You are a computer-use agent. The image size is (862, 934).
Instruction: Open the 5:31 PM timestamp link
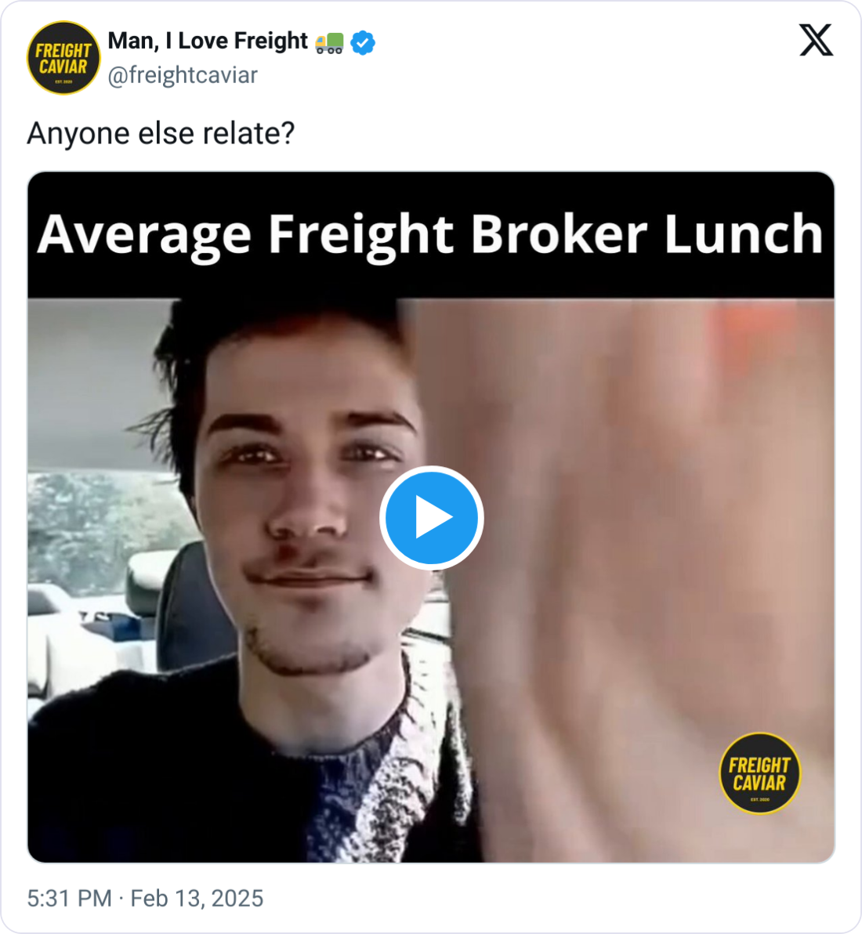click(69, 898)
